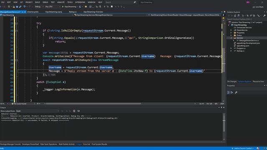Open Solution Explorer properties wrench icon

pyautogui.click(x=264, y=16)
